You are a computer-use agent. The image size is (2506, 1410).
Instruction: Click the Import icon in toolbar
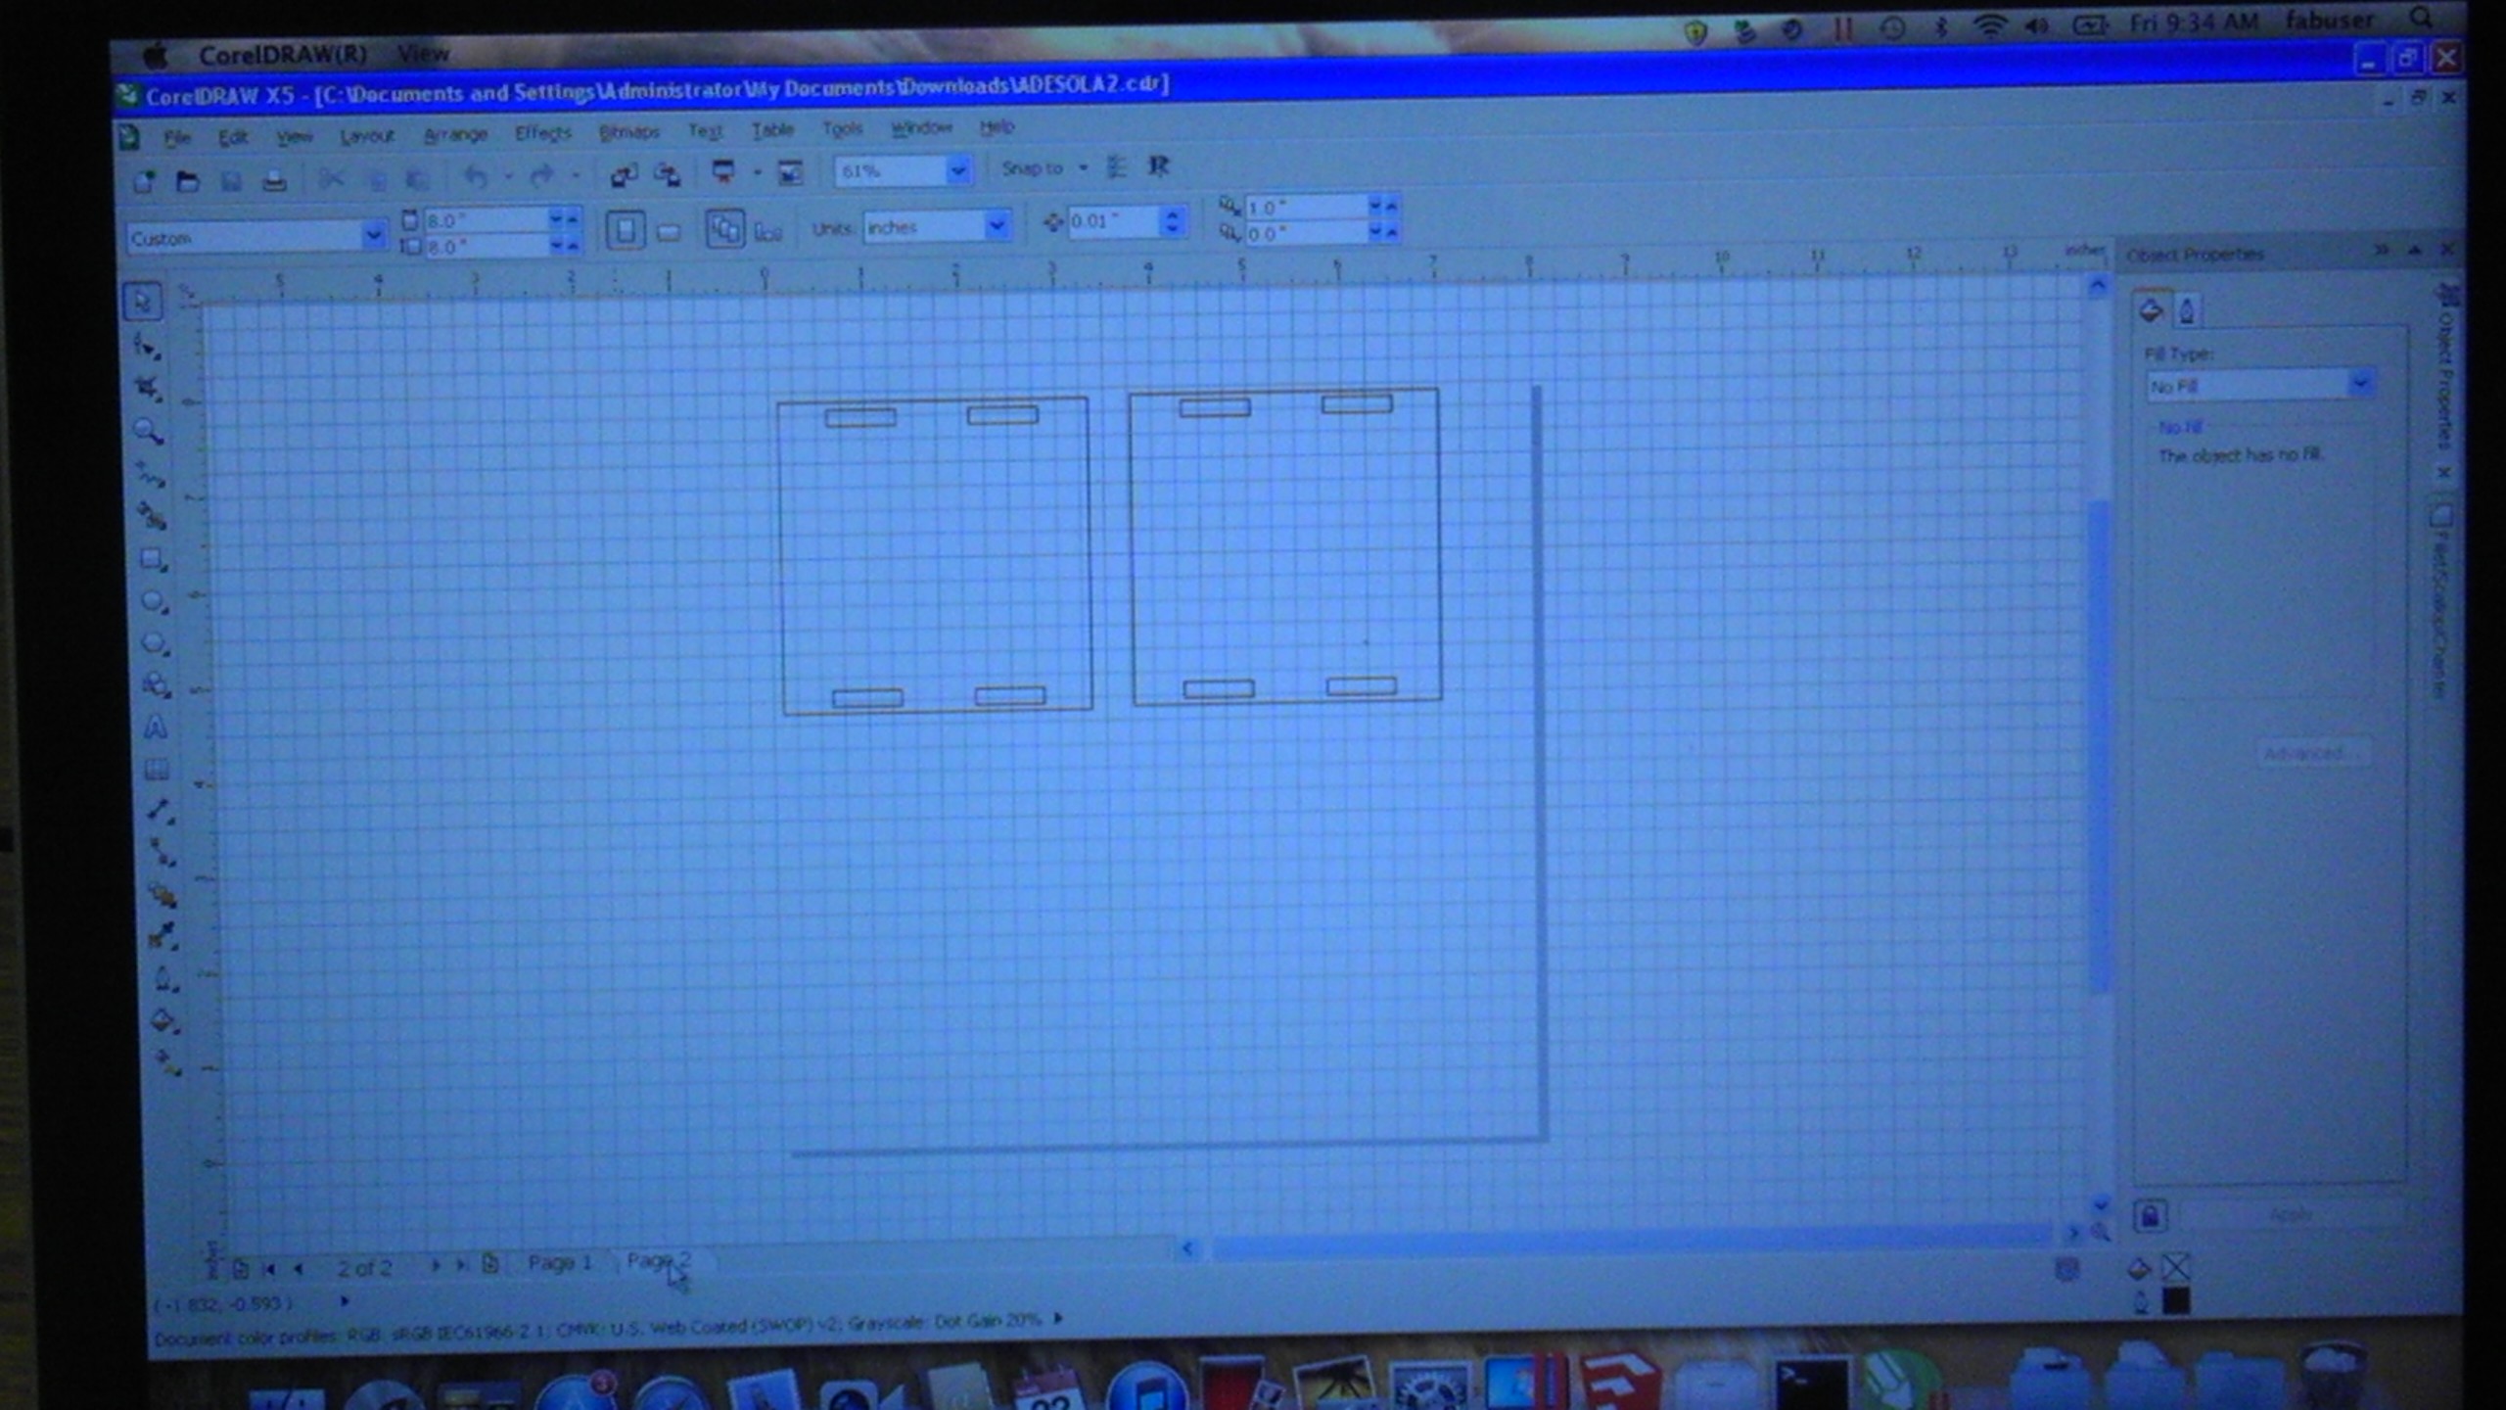tap(624, 175)
